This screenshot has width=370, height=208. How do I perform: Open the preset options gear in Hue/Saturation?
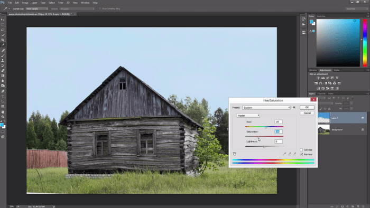pos(294,107)
